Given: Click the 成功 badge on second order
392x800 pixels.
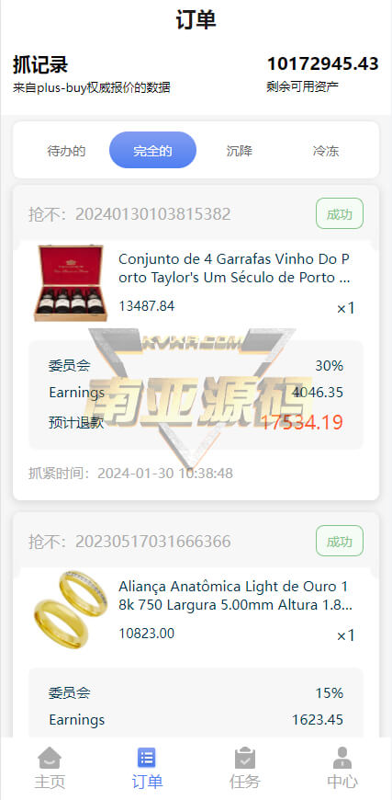Looking at the screenshot, I should [340, 541].
